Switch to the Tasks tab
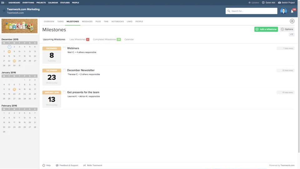 60,22
